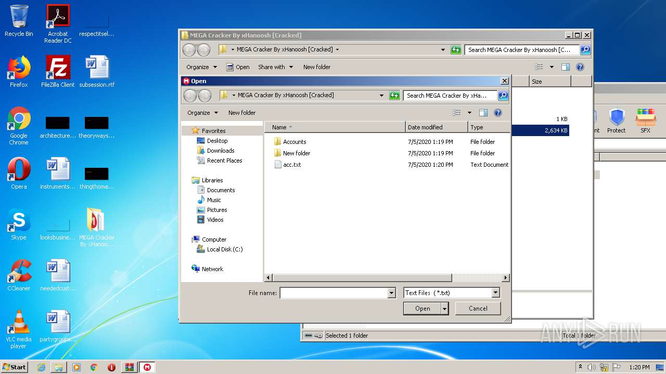This screenshot has height=374, width=666.
Task: Click the Open dialog search field
Action: point(450,96)
